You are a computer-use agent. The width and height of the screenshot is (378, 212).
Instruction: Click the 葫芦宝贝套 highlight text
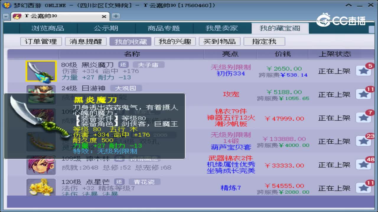point(231,147)
